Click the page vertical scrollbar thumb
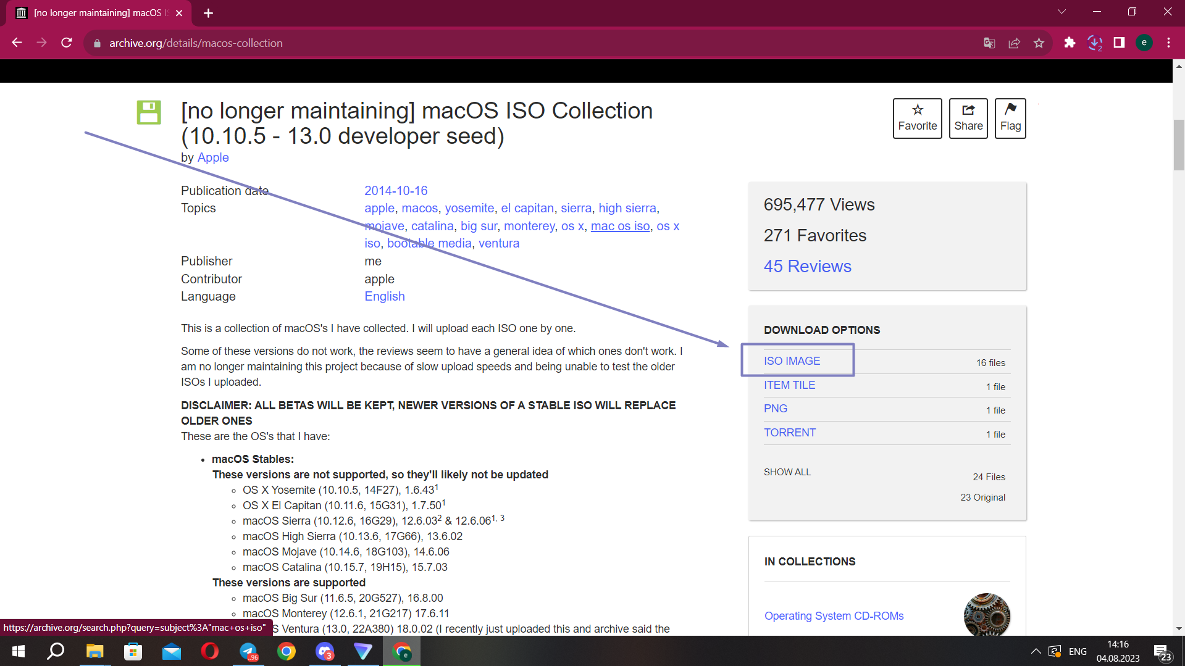Image resolution: width=1185 pixels, height=666 pixels. click(1179, 145)
